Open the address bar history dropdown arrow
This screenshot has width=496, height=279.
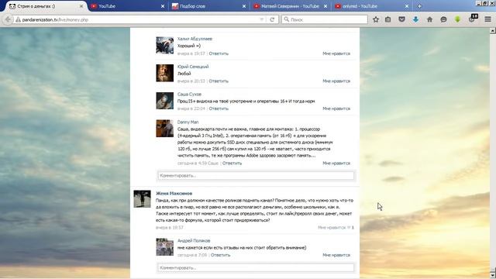(x=262, y=19)
